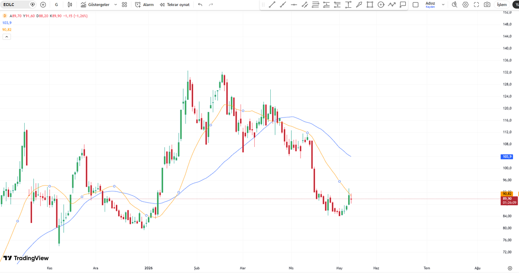Click the 72,00 price scale label
The image size is (519, 273).
tap(507, 252)
